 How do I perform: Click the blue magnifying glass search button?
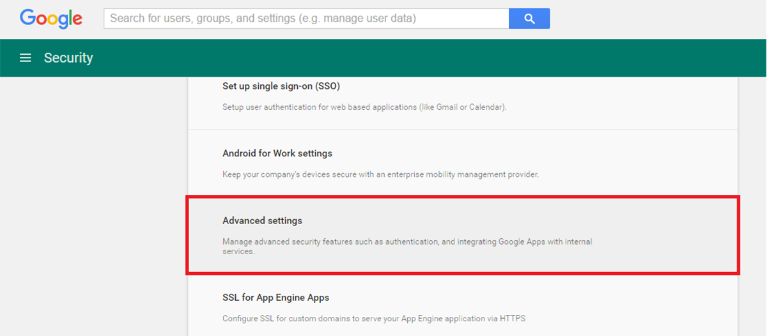pos(529,19)
